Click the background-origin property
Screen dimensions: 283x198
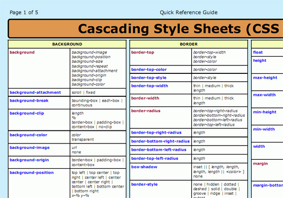pos(29,160)
